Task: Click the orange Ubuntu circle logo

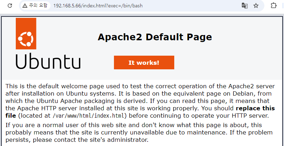Action: tap(26, 34)
